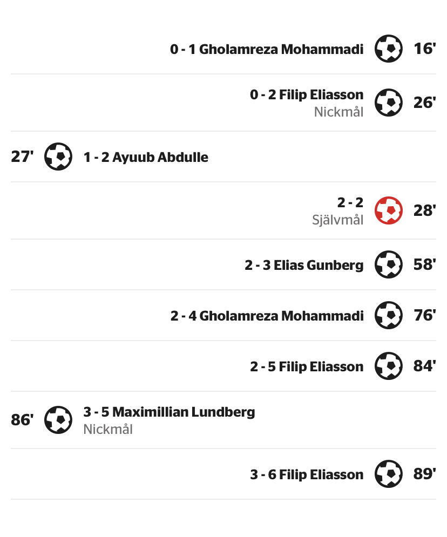The image size is (447, 537).
Task: Click the ball icon at 84' goal
Action: click(x=389, y=366)
